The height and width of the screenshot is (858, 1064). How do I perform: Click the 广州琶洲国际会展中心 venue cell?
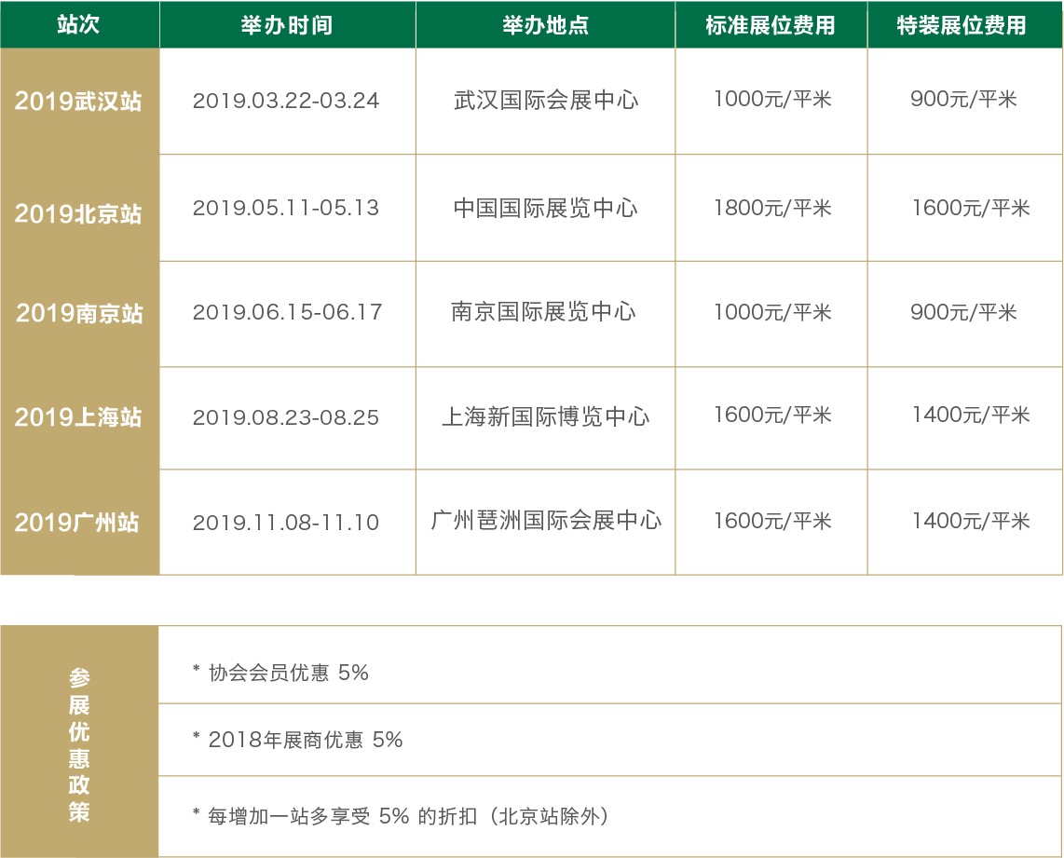click(x=546, y=520)
